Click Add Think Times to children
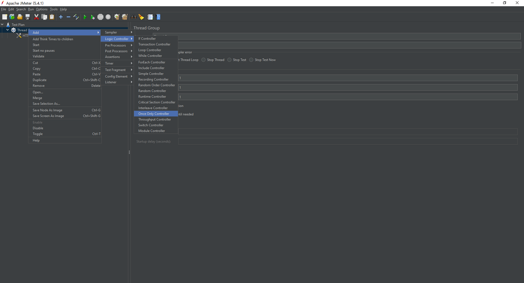 [x=65, y=39]
